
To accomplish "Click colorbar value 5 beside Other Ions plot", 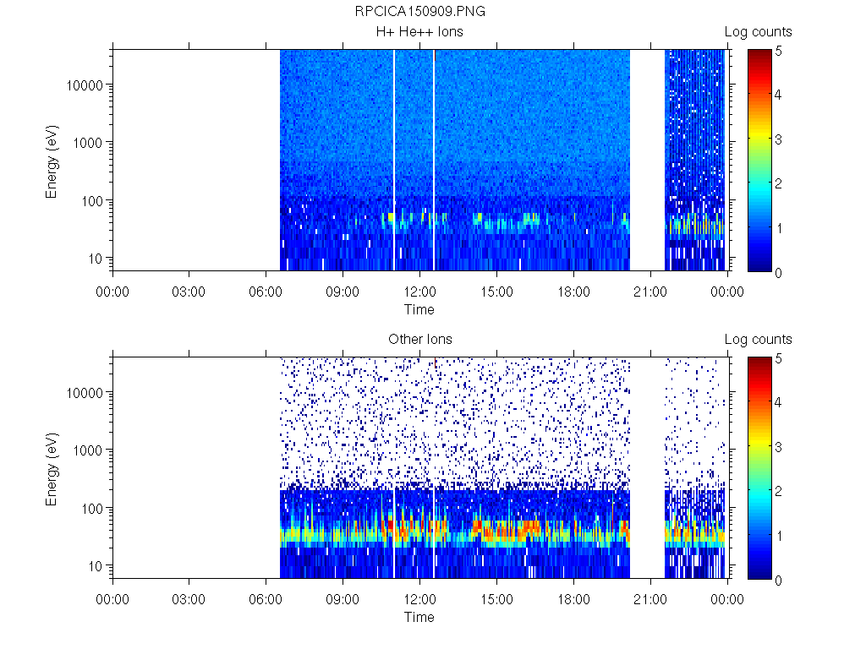I will 778,358.
